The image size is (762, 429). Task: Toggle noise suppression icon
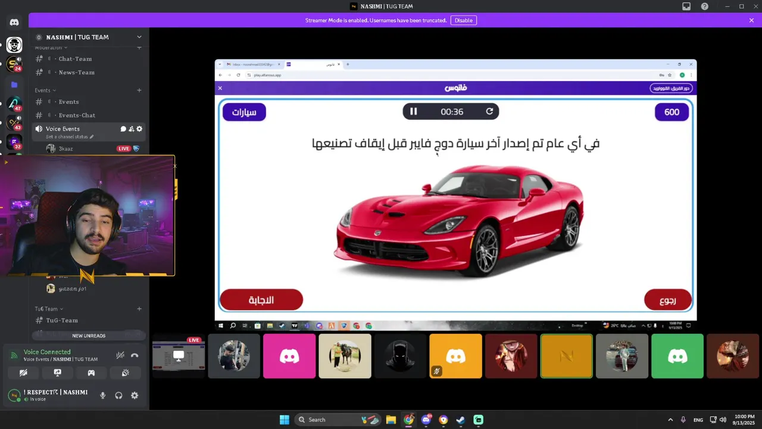pos(120,355)
